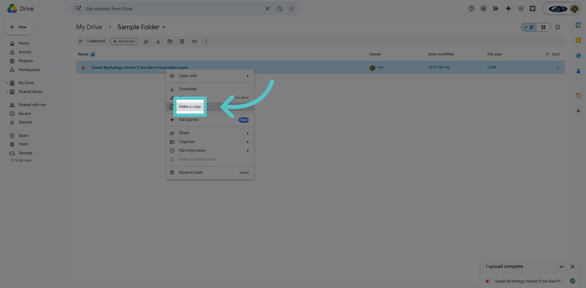Open Workspaces in sidebar

coord(29,70)
